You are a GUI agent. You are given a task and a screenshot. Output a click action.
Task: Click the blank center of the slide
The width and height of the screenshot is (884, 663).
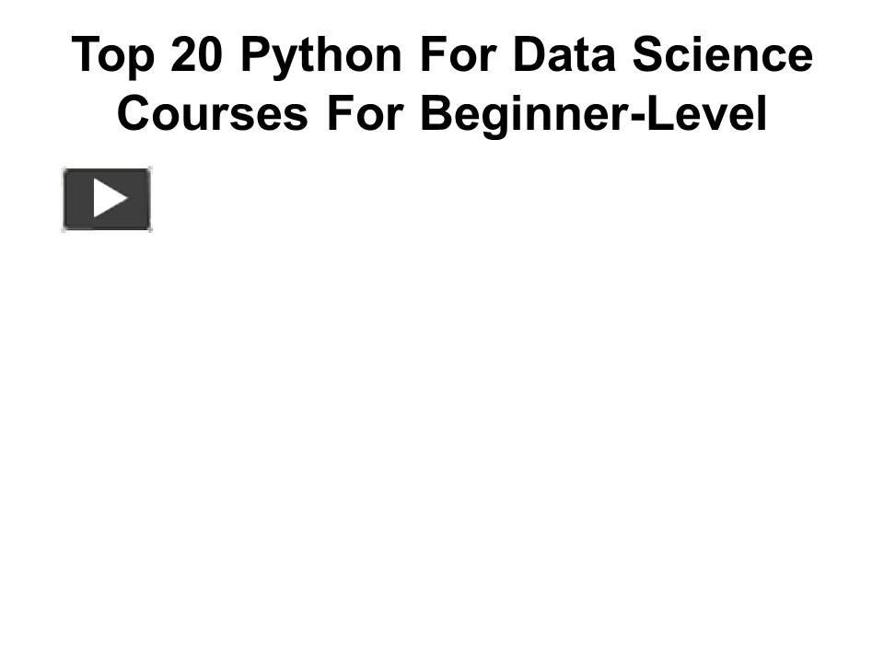click(442, 387)
